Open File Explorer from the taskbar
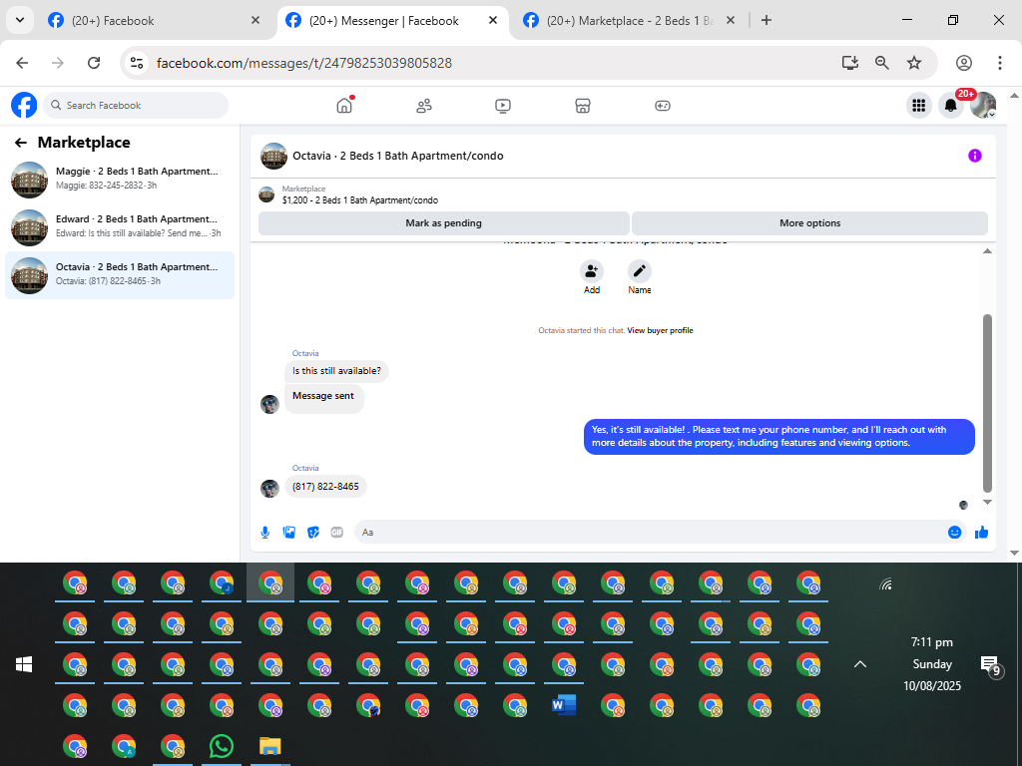The image size is (1022, 766). tap(269, 746)
